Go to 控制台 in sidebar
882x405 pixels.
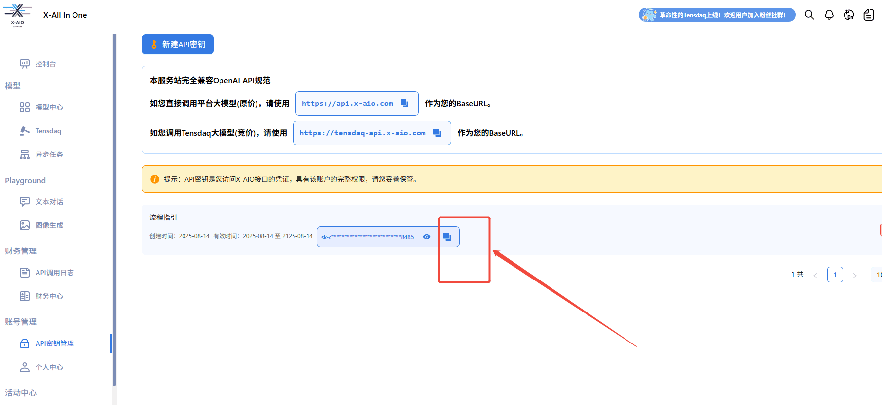tap(45, 64)
